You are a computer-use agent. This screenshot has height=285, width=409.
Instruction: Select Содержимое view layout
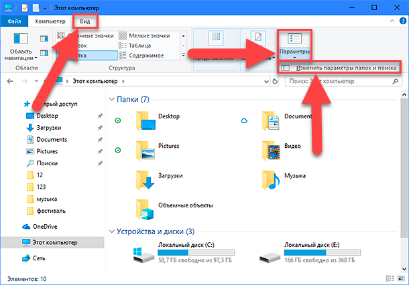[x=141, y=56]
